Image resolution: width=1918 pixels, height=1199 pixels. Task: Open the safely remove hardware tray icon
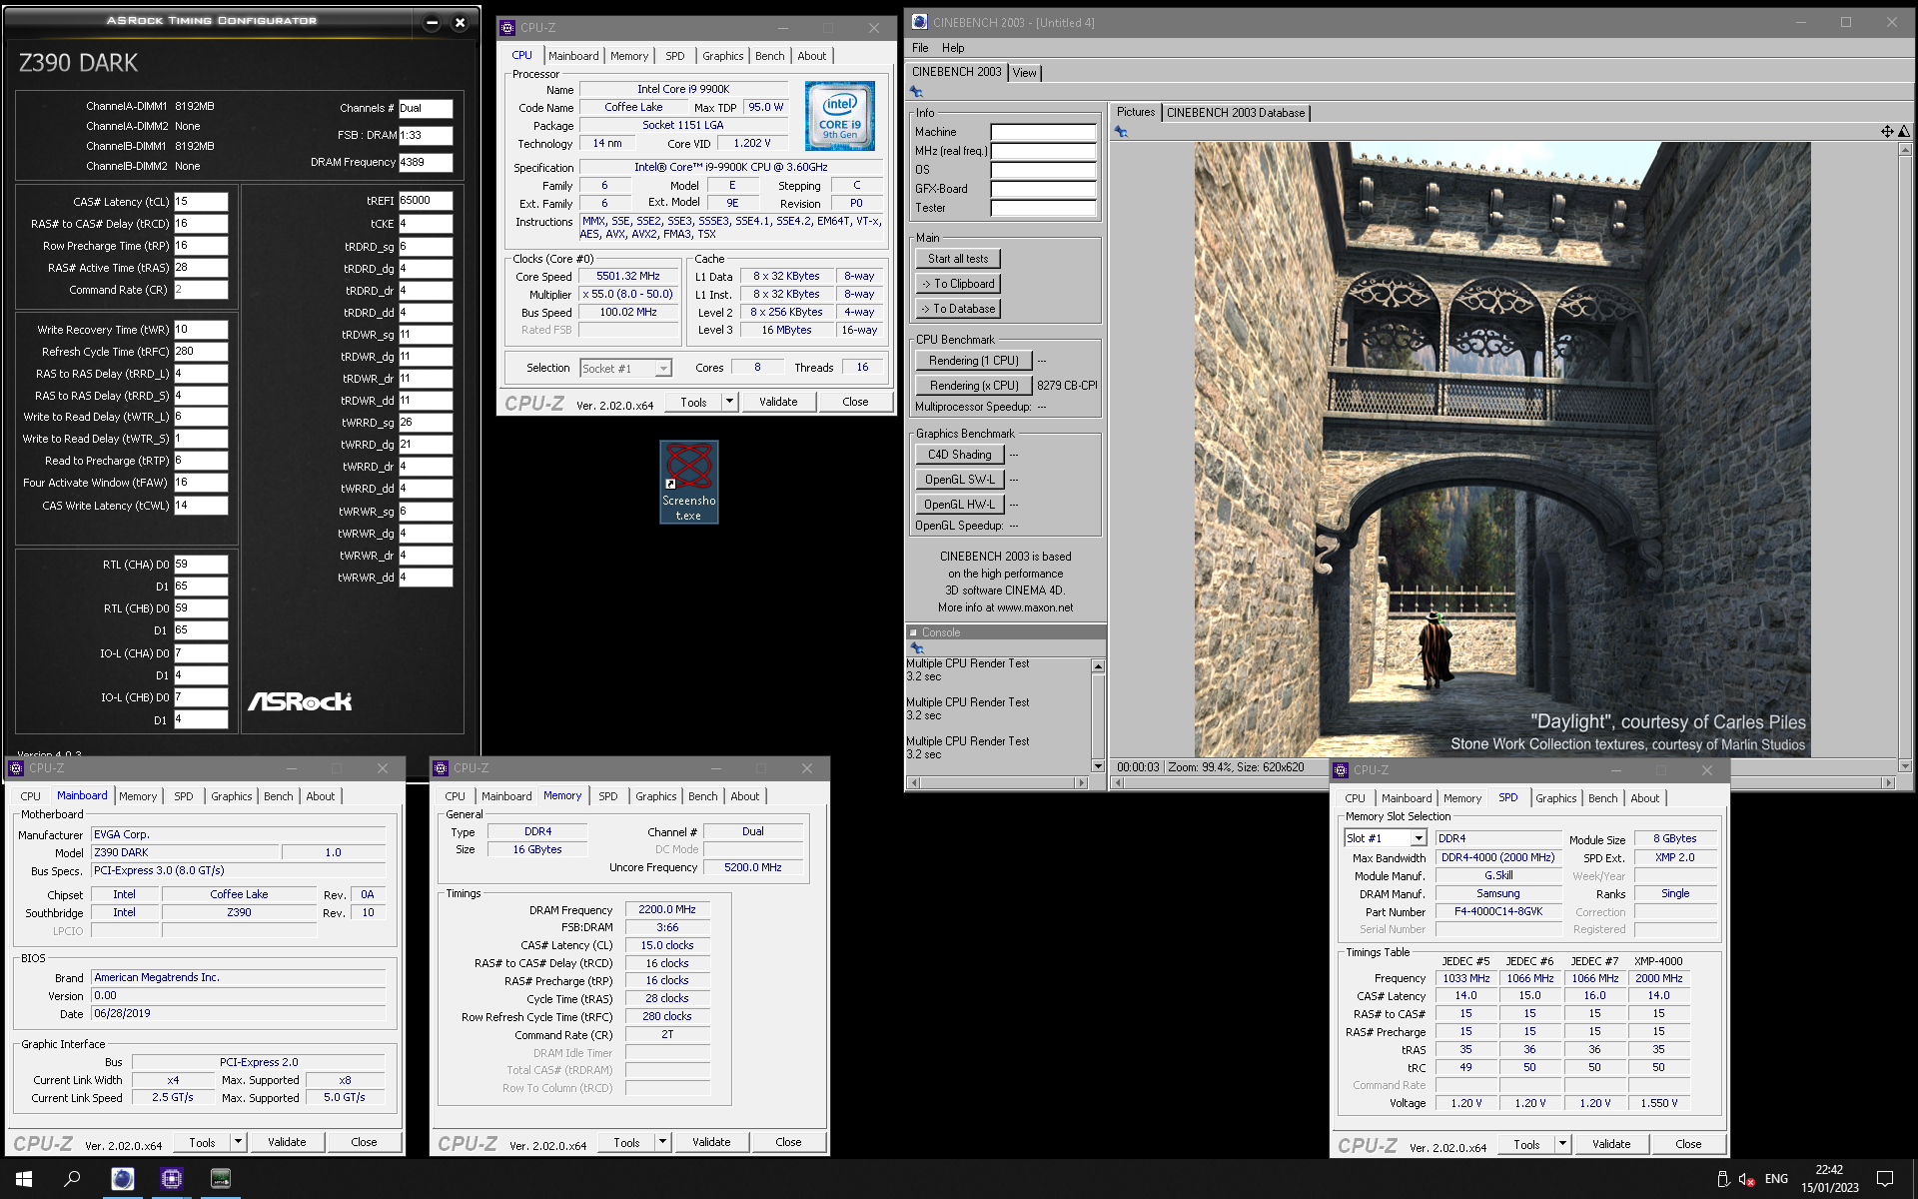[1722, 1179]
